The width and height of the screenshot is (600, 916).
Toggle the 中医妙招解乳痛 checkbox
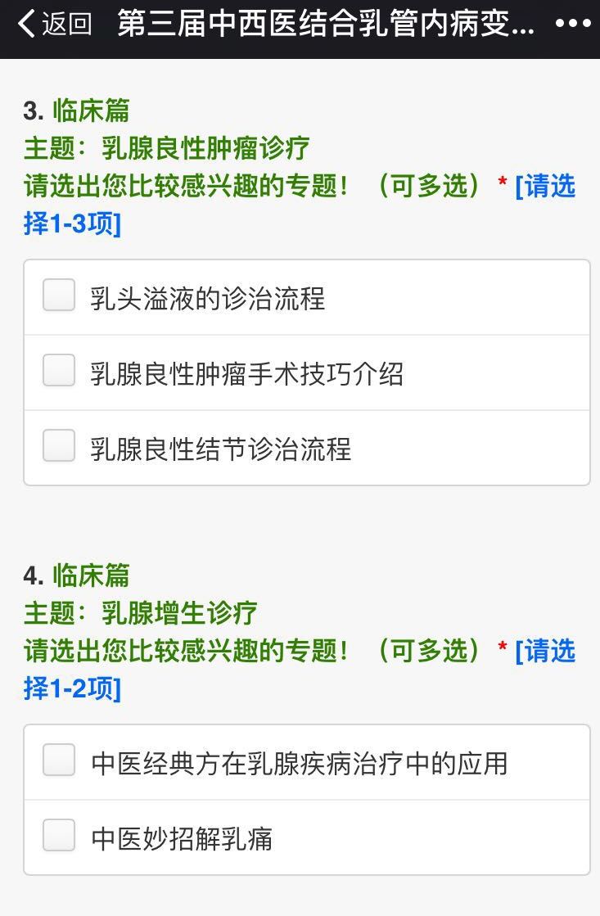point(59,836)
